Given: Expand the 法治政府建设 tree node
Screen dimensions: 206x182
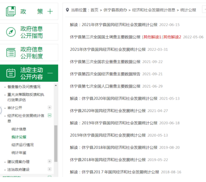Looking at the screenshot, I should 50,170.
